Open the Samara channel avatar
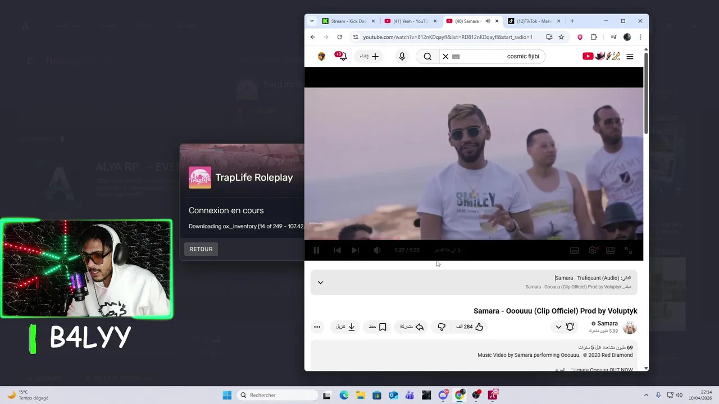Viewport: 719px width, 404px height. pyautogui.click(x=630, y=327)
